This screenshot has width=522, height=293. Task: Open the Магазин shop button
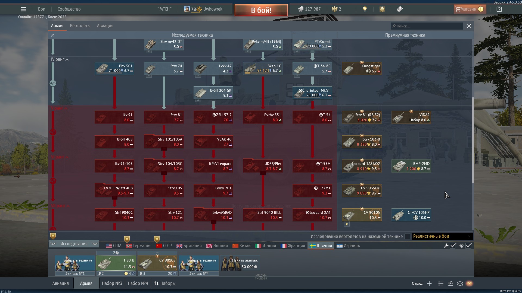[469, 9]
